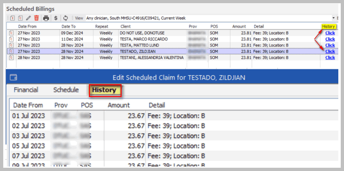344x171 pixels.
Task: Open history link for TESTA, MARCO RICCARDO
Action: [330, 39]
